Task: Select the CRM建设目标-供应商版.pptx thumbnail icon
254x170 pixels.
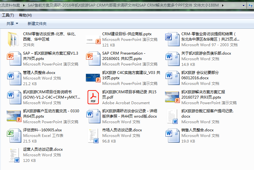Action: click(93, 40)
